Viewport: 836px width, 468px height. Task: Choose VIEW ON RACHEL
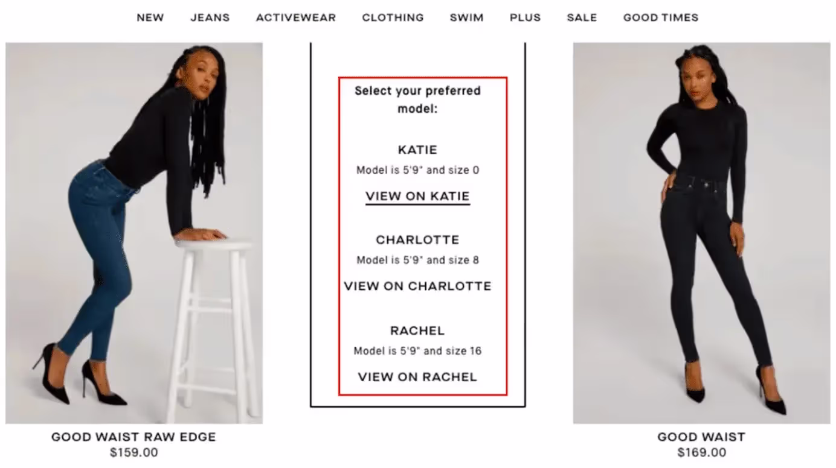[417, 377]
